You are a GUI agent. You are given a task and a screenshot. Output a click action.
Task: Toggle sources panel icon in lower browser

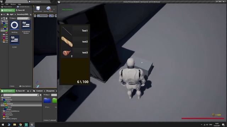2,95
